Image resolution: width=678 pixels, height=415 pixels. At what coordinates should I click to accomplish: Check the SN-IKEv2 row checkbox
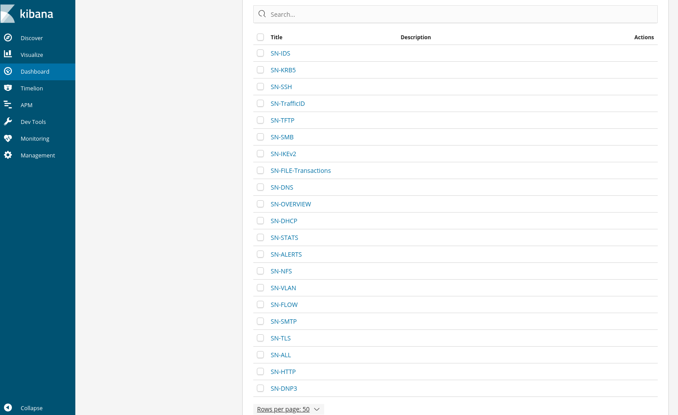point(260,153)
